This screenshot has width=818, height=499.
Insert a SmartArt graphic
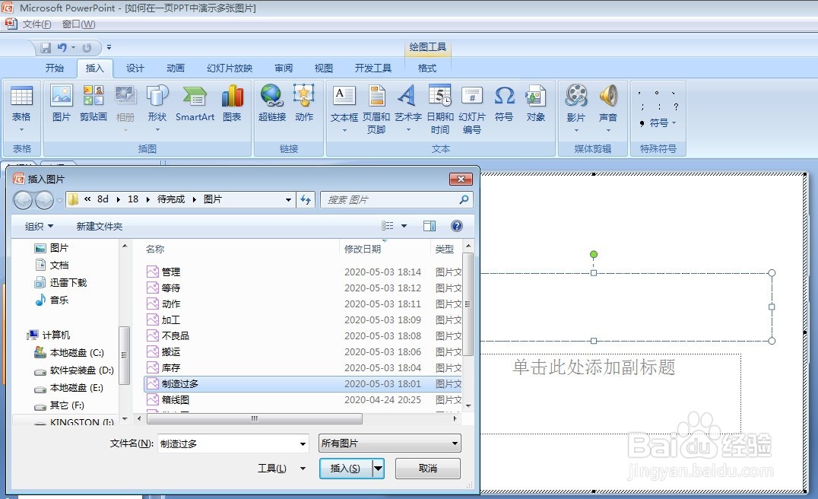pos(195,103)
